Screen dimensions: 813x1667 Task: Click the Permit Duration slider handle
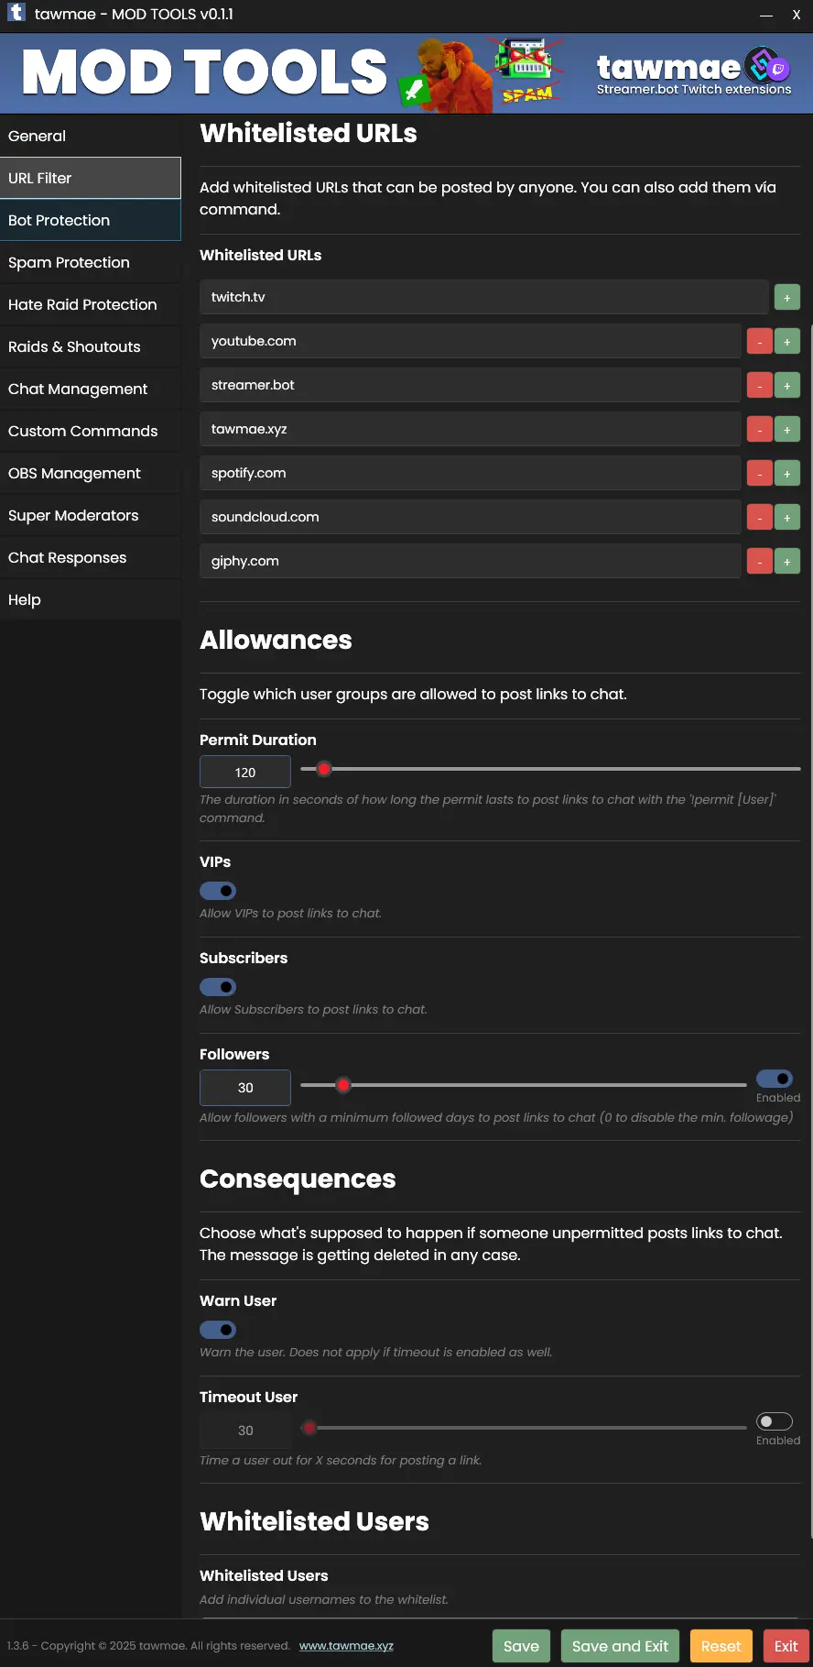pos(323,769)
